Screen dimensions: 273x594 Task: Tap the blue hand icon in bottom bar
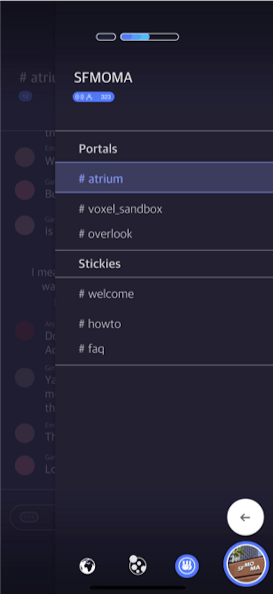(x=187, y=566)
